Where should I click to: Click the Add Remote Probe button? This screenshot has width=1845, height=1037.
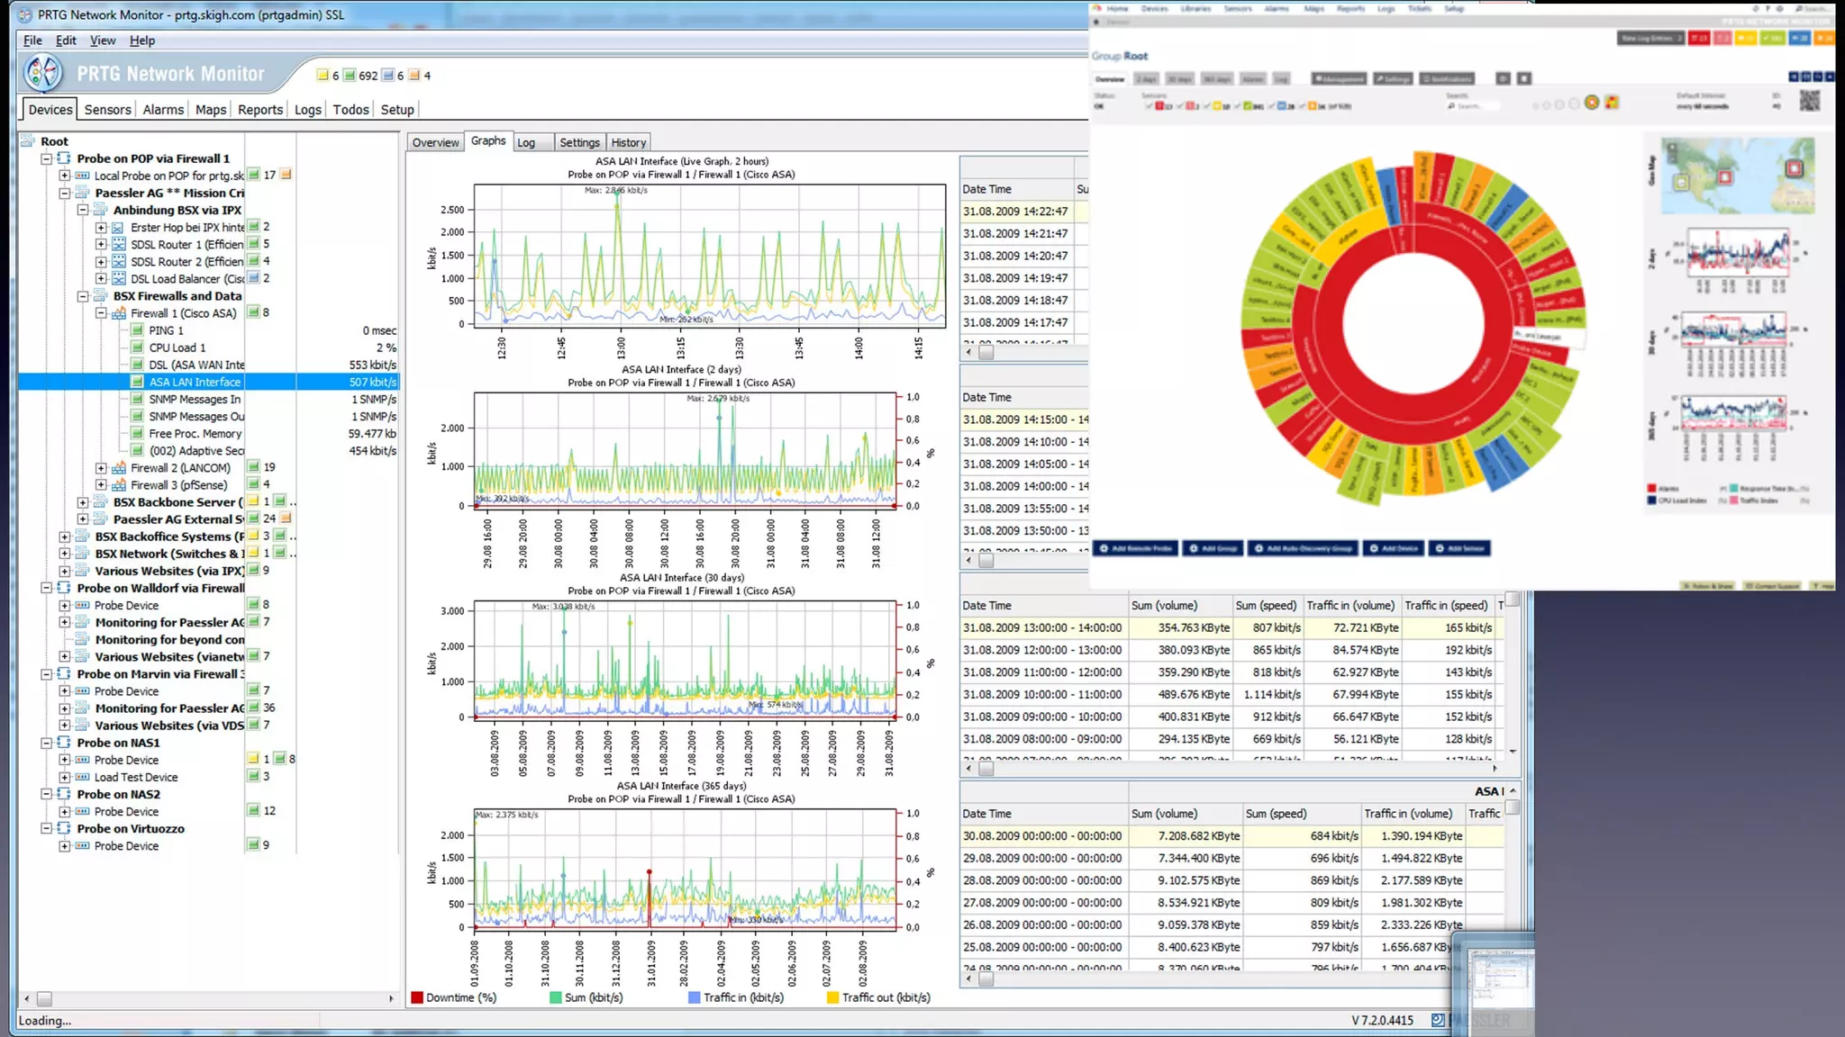(1135, 548)
